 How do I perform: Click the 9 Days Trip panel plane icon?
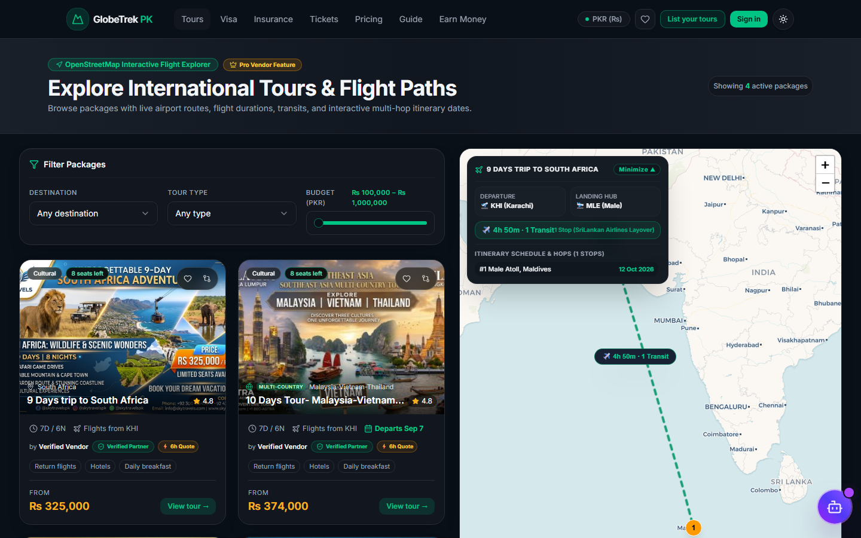point(479,170)
